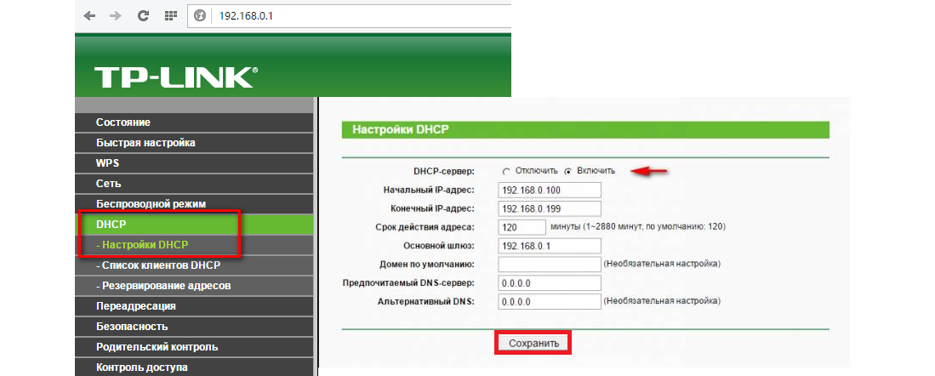This screenshot has height=376, width=935.
Task: Expand the Беспроводной режим section
Action: (x=151, y=204)
